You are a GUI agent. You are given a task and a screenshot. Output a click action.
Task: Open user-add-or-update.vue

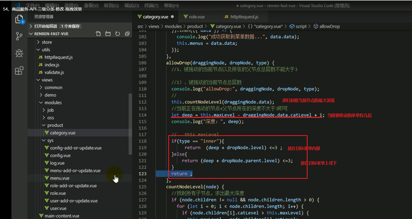[x=74, y=201]
